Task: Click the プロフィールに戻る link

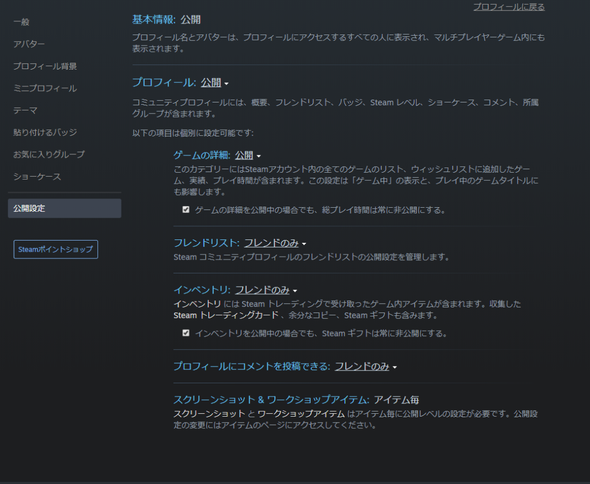Action: pyautogui.click(x=509, y=7)
